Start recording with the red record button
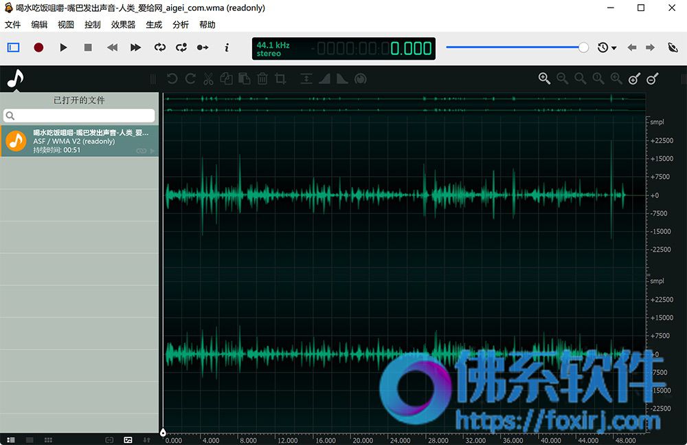This screenshot has width=687, height=445. pos(38,47)
